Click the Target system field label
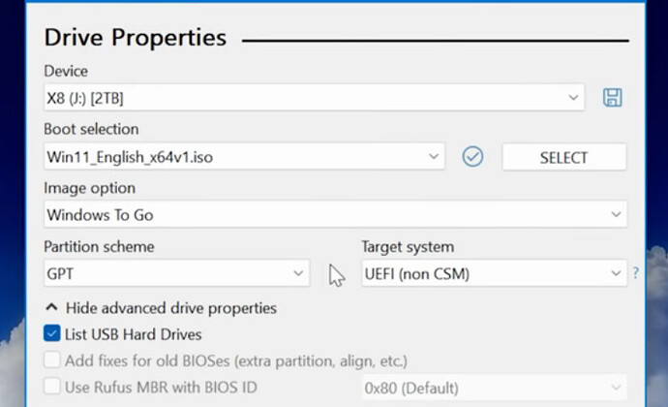This screenshot has height=407, width=668. (x=407, y=247)
